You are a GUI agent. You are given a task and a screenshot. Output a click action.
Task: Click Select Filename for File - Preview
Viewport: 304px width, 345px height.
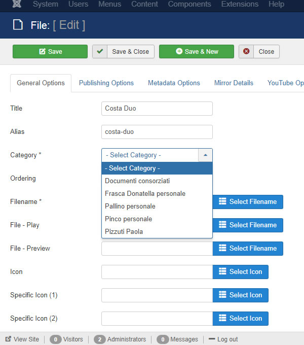(248, 249)
